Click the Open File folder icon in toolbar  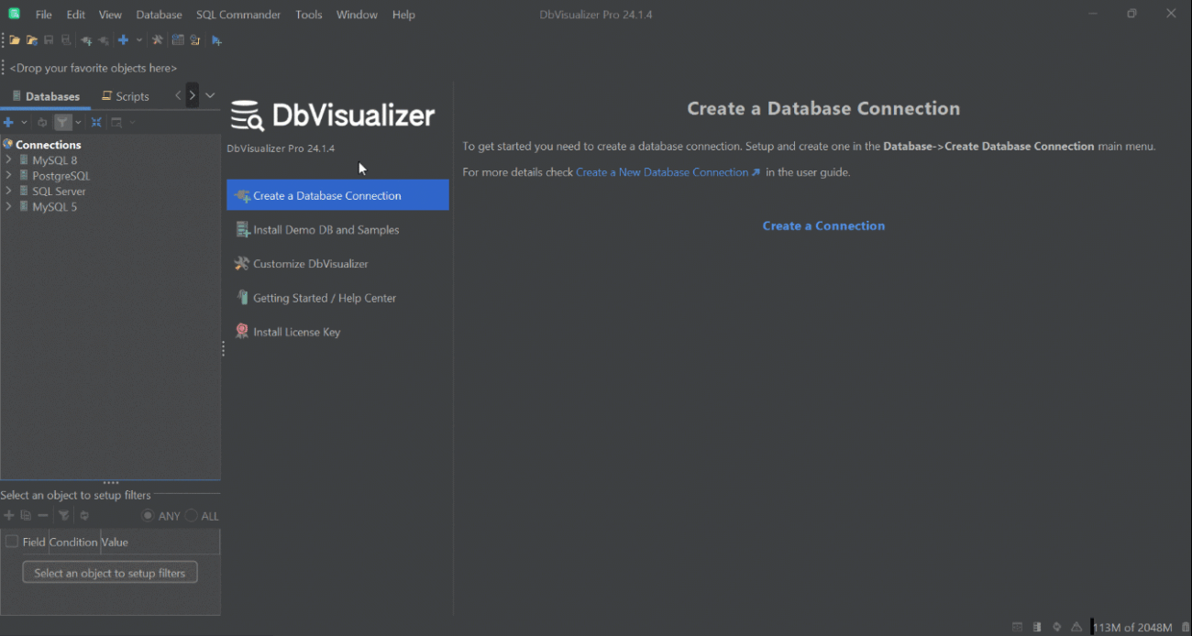coord(15,40)
